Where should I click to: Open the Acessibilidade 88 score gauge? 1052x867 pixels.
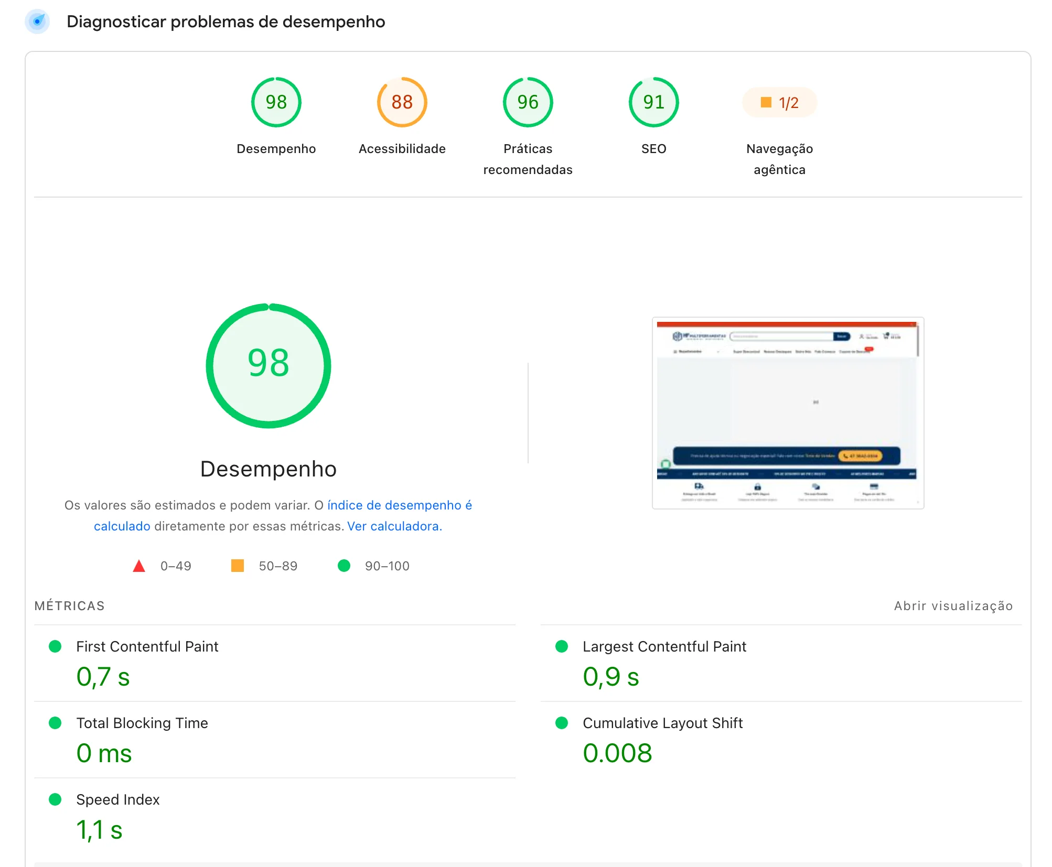(x=402, y=102)
